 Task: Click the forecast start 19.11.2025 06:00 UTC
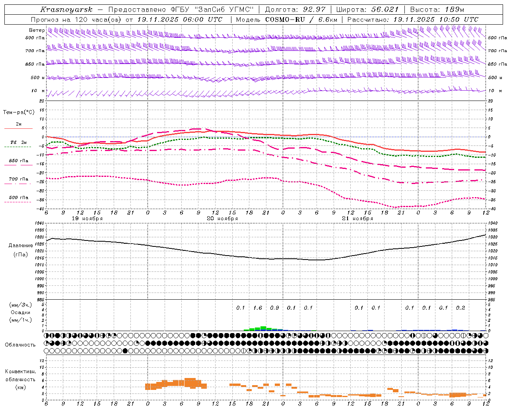tap(180, 19)
